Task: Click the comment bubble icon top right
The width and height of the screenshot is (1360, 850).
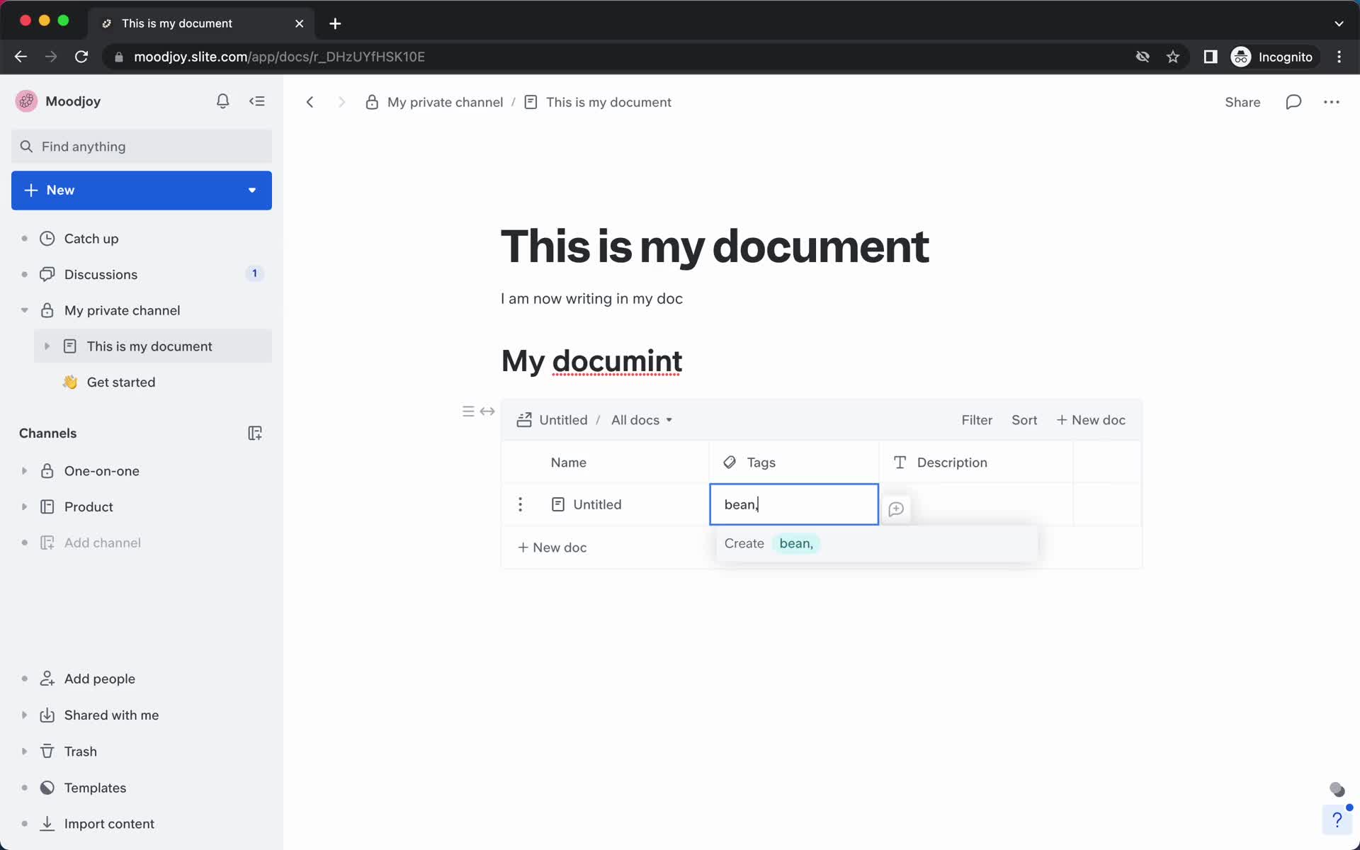Action: click(x=1293, y=102)
